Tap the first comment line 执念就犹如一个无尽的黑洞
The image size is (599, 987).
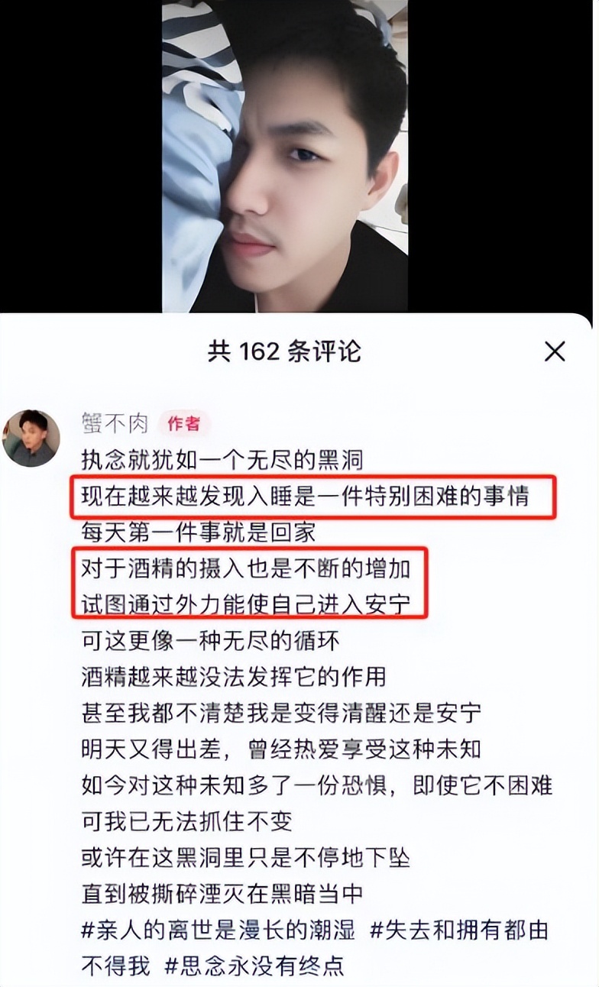click(222, 461)
